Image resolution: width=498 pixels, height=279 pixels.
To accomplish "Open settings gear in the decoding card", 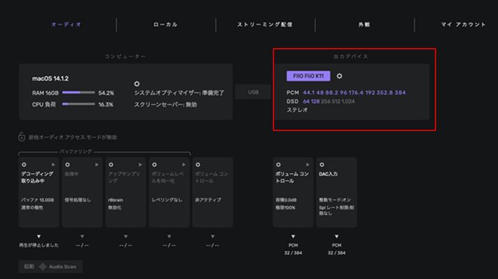I will [x=24, y=165].
